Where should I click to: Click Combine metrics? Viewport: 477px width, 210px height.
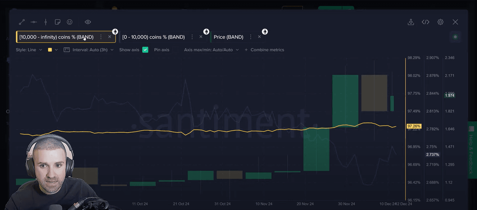[x=264, y=50]
